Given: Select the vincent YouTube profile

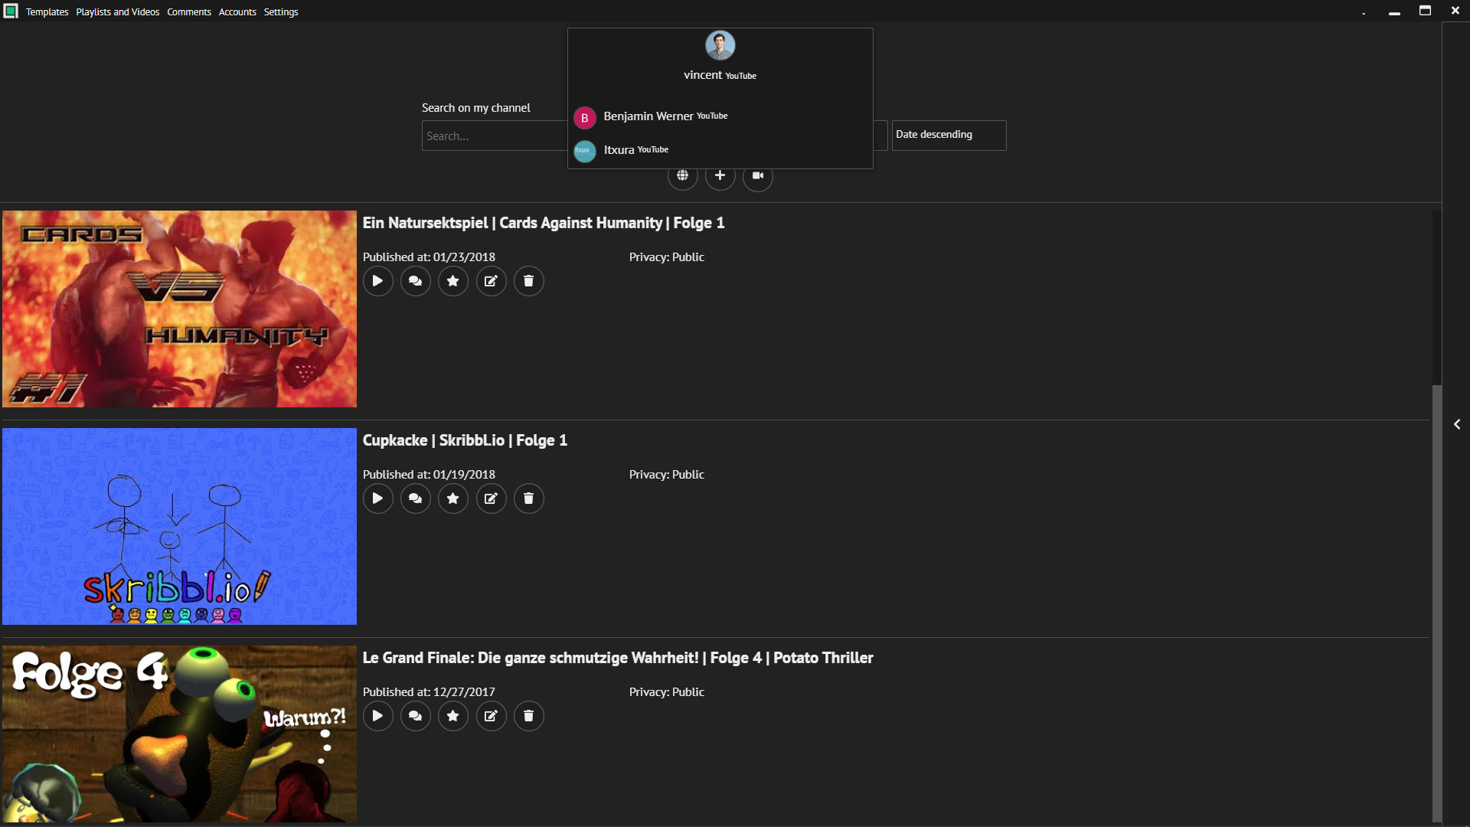Looking at the screenshot, I should [x=720, y=57].
